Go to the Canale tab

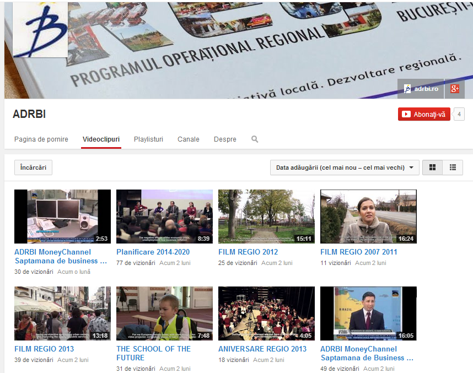point(189,139)
